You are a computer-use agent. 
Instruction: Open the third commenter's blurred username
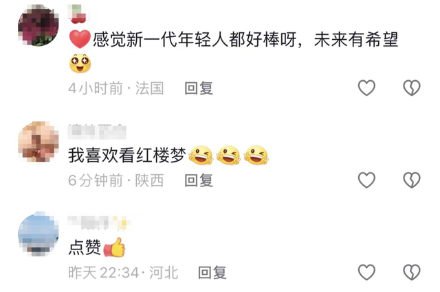click(x=99, y=223)
